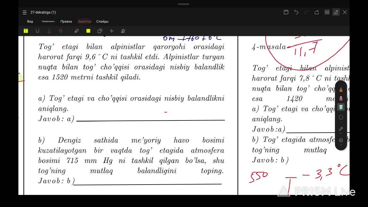Select the eraser in the floating palette
The image size is (368, 207).
[341, 129]
